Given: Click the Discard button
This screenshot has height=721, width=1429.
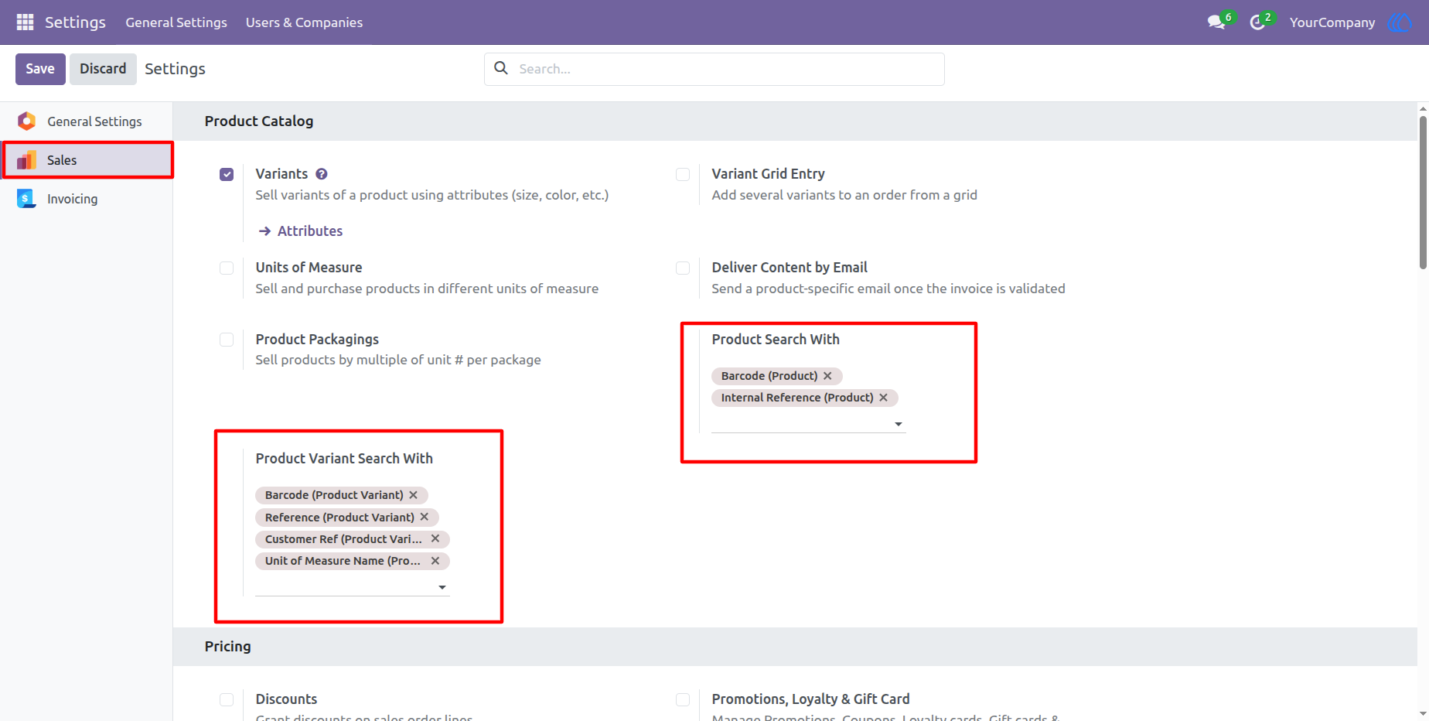Looking at the screenshot, I should pyautogui.click(x=103, y=69).
